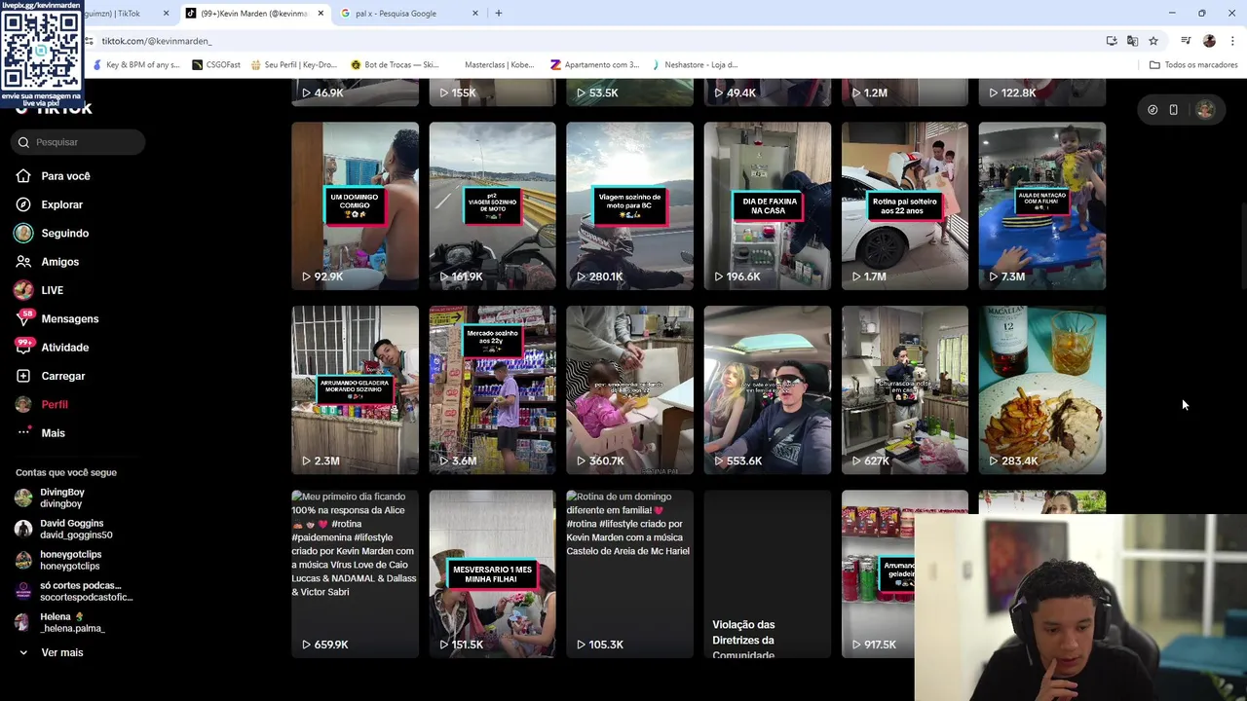The width and height of the screenshot is (1247, 701).
Task: Open Mensagens inbox
Action: (x=57, y=318)
